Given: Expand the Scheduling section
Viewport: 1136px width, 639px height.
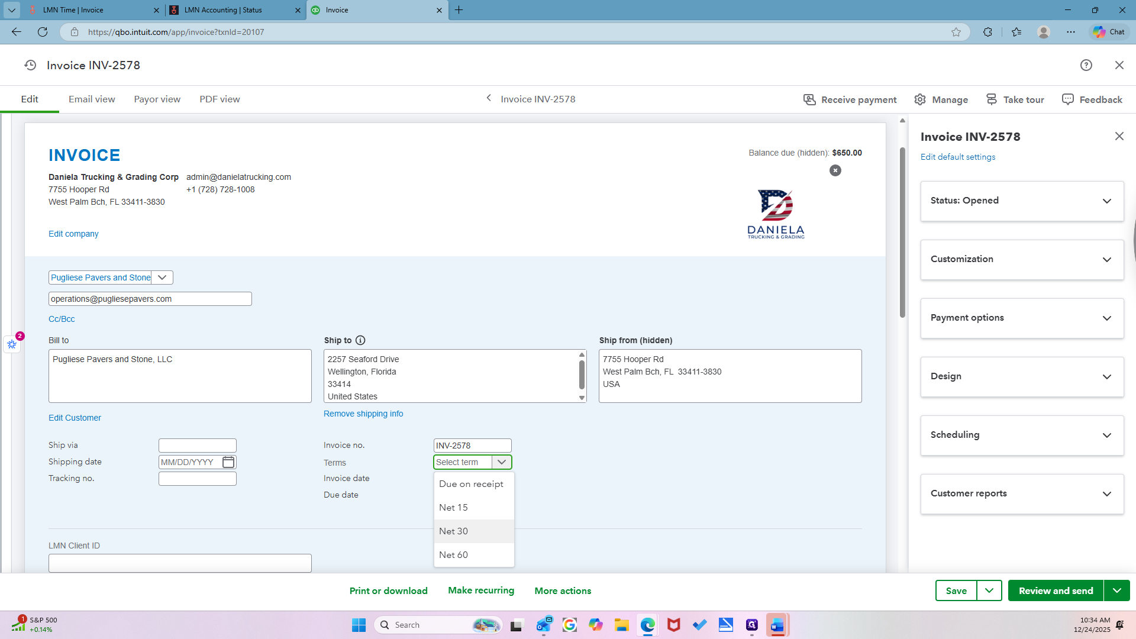Looking at the screenshot, I should (1022, 435).
